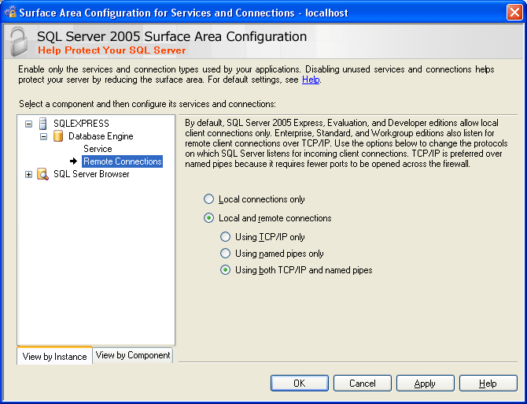Collapse the SQLEXPRESS tree node
The height and width of the screenshot is (404, 527).
click(29, 124)
